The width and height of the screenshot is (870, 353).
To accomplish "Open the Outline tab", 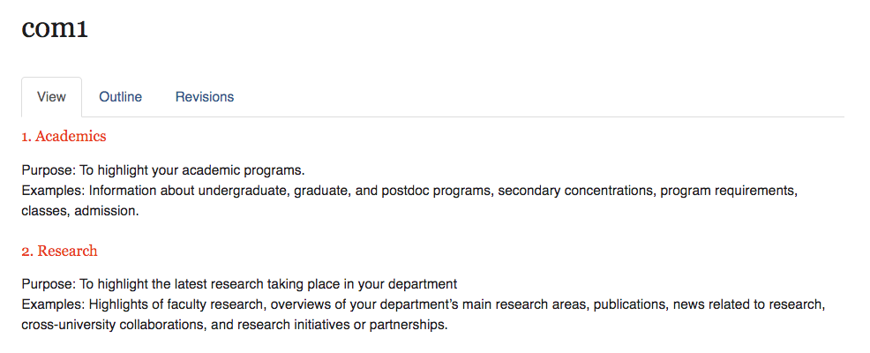I will pos(120,97).
